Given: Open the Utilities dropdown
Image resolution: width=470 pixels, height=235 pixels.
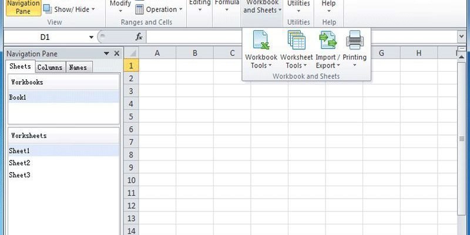Looking at the screenshot, I should click(x=298, y=7).
